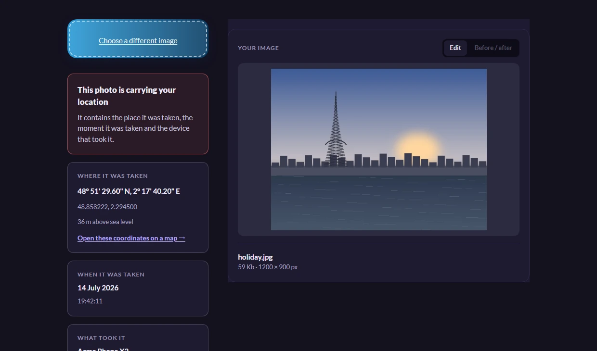Click the 'Choose a different image' link
The height and width of the screenshot is (351, 597).
(138, 41)
